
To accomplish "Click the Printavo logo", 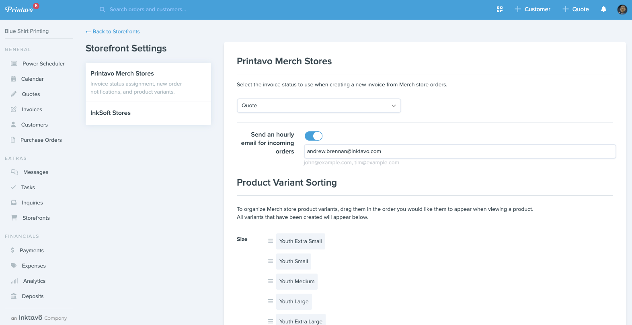I will point(19,9).
